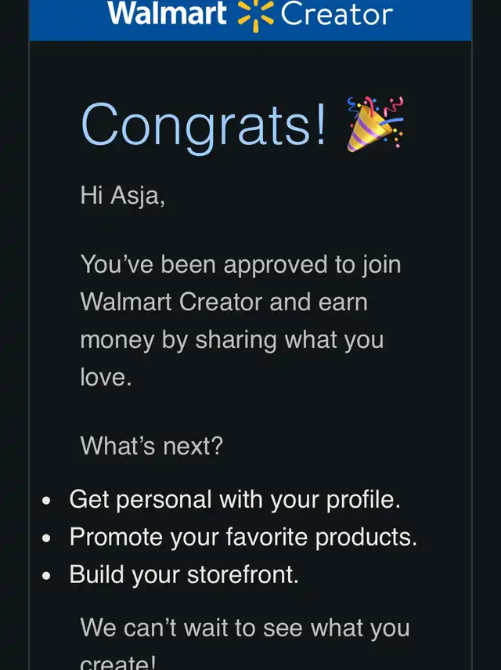501x670 pixels.
Task: Click the Walmart wordmark in header
Action: point(167,13)
